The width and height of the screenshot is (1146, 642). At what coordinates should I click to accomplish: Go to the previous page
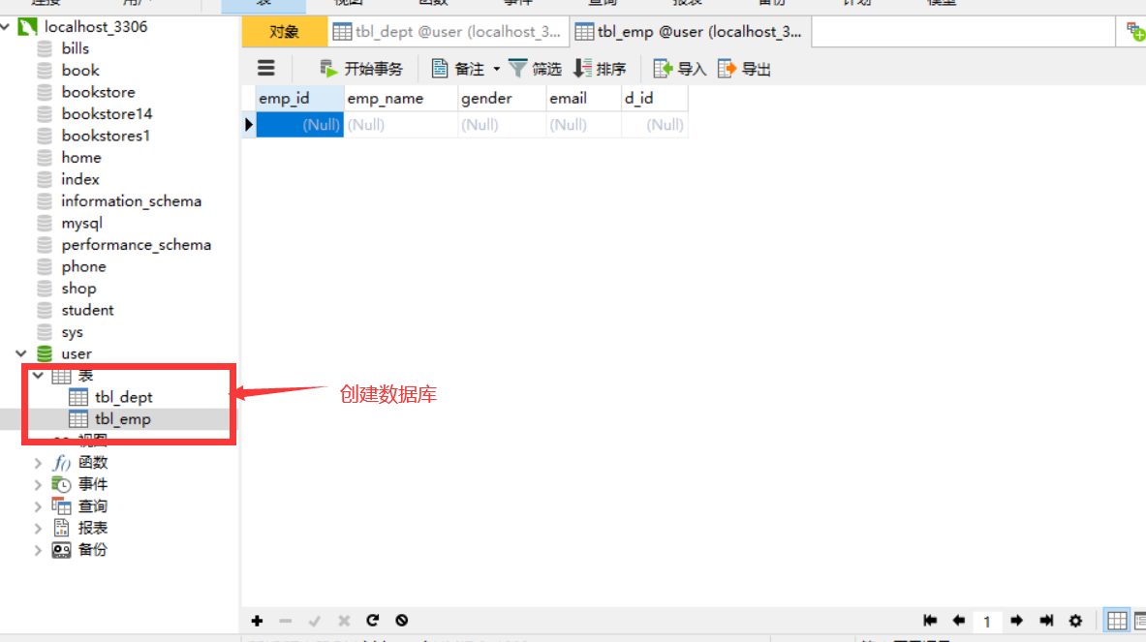(959, 621)
